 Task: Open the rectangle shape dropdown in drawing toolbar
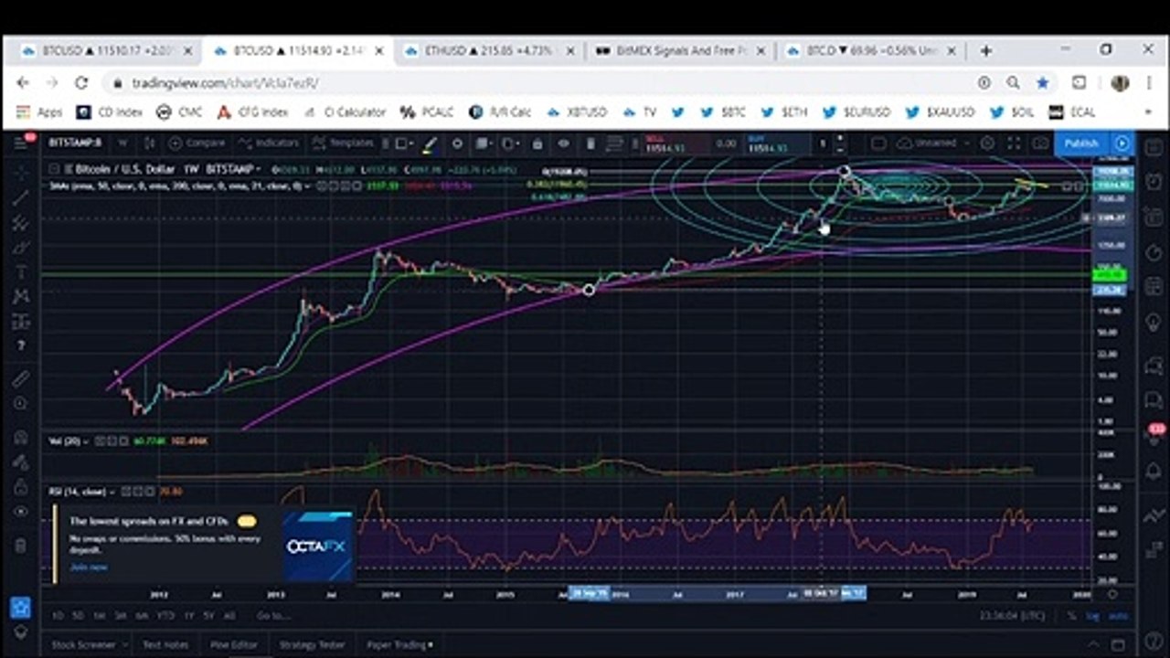[x=403, y=143]
